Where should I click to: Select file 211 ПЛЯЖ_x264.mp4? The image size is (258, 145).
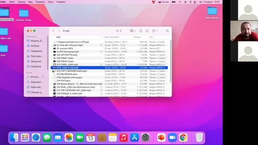[109, 64]
